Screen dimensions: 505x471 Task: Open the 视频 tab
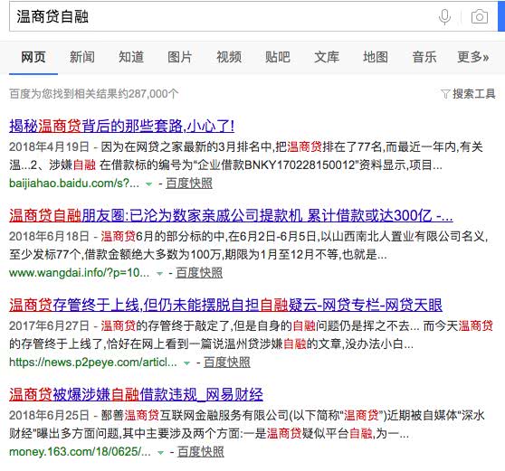pos(229,57)
